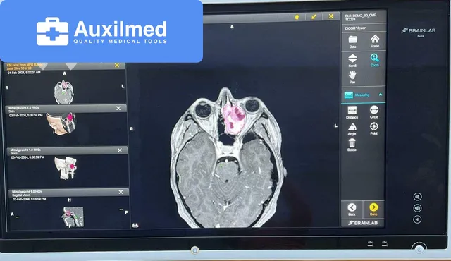
Task: Choose the Angle measuring tool
Action: (x=352, y=129)
